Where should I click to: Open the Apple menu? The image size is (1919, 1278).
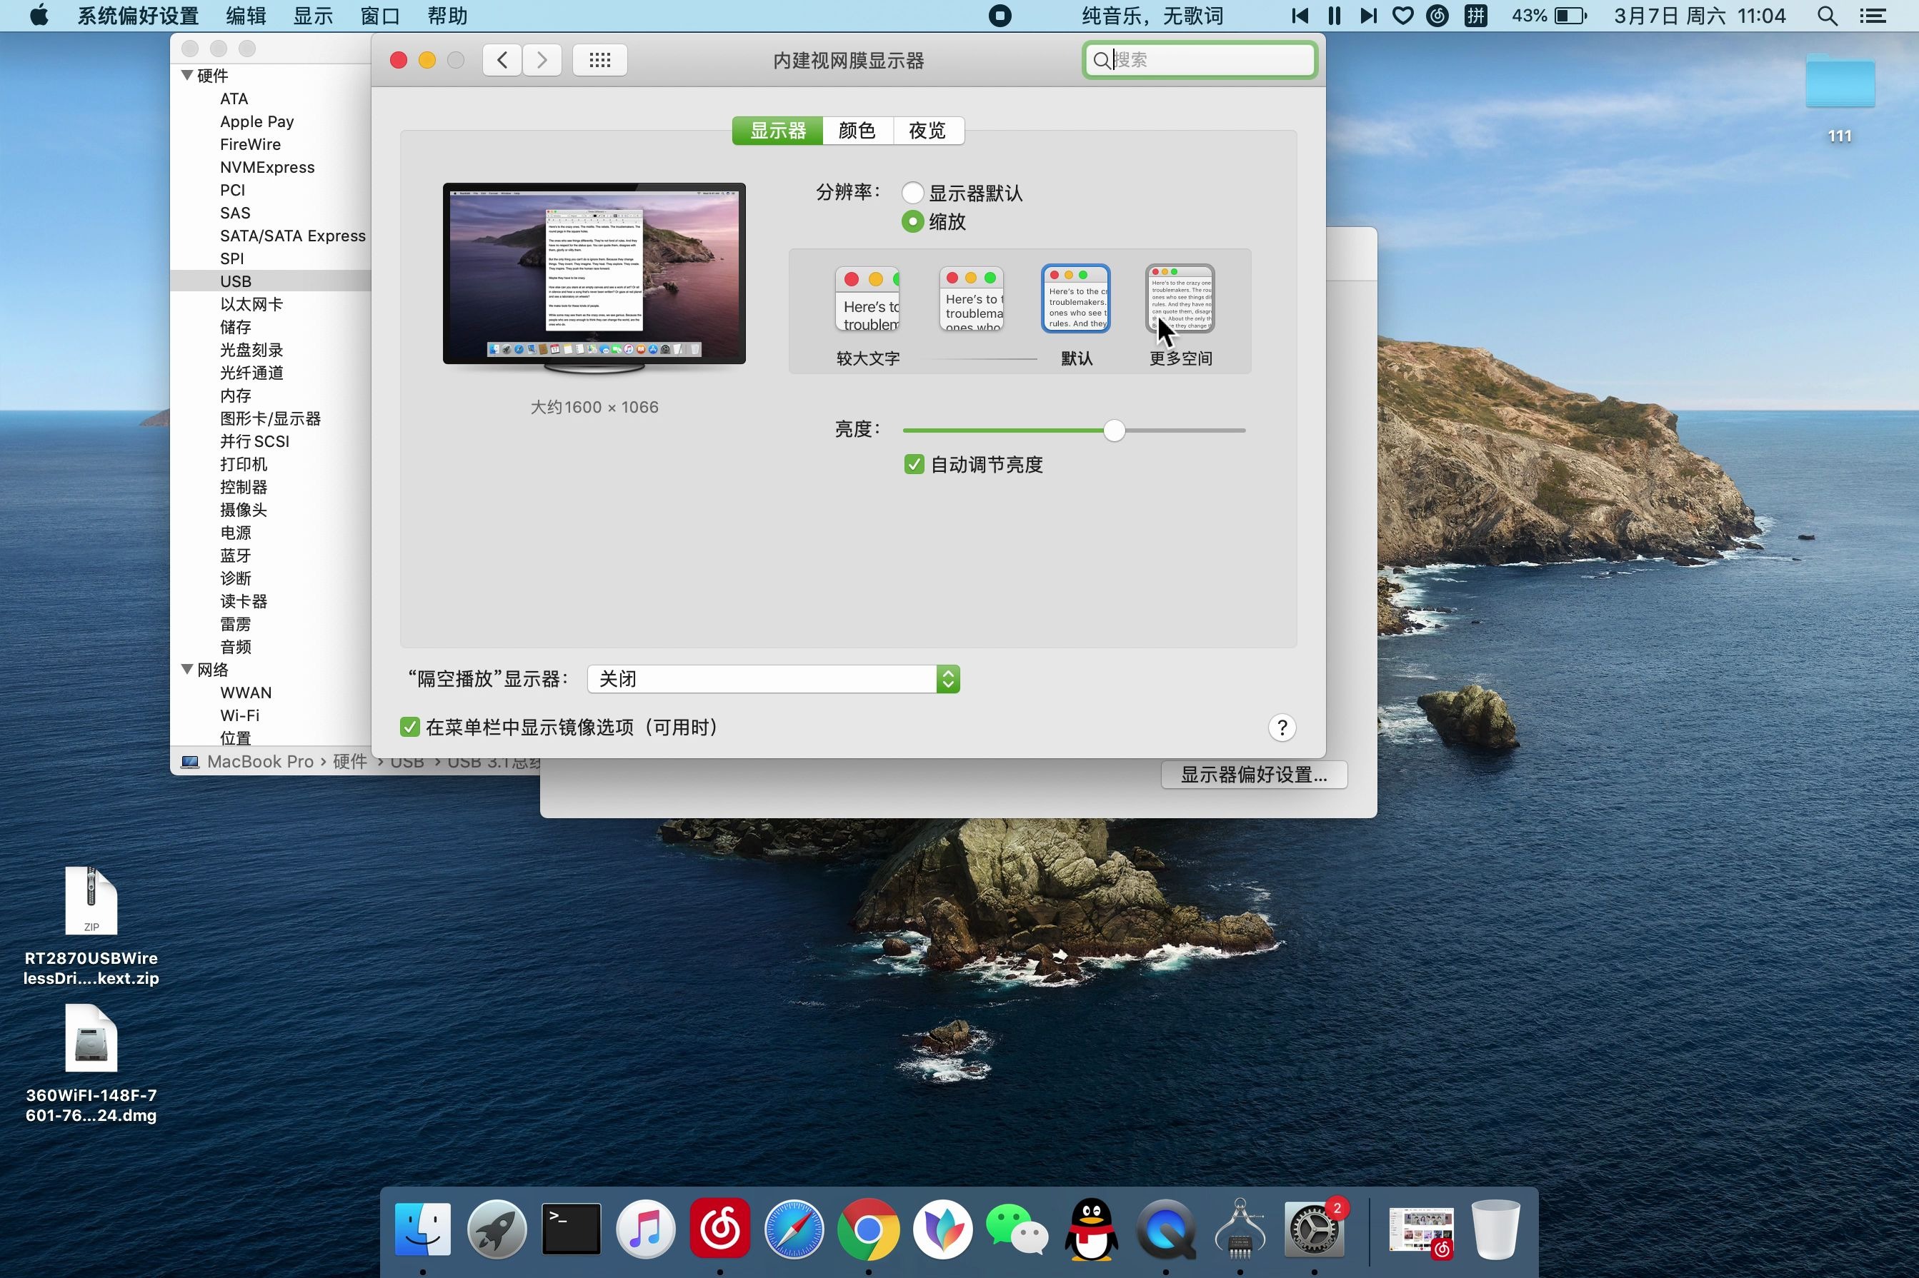[39, 16]
